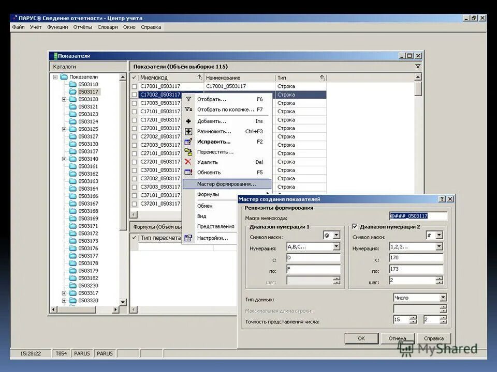
Task: Expand the 0503125 catalog node
Action: coord(64,129)
